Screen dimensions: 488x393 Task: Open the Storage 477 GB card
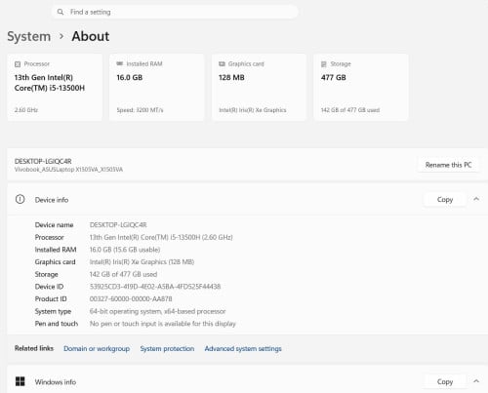tap(361, 87)
